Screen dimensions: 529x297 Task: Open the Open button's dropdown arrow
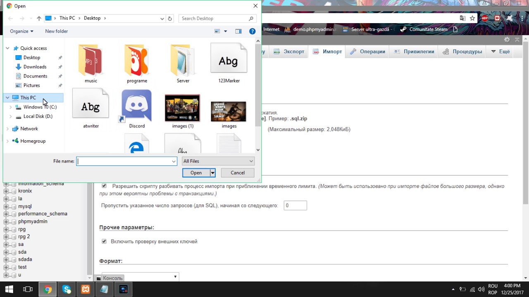click(x=212, y=173)
